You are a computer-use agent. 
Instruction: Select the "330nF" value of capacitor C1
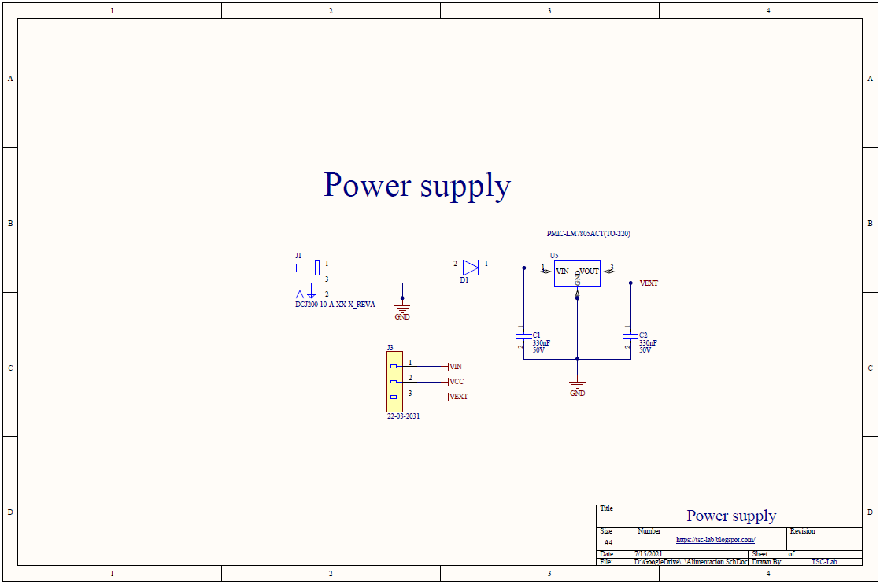[541, 343]
